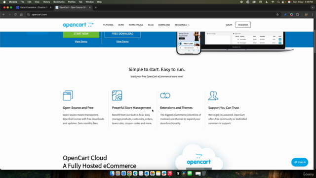Open the Features nav item
316x178 pixels.
coord(108,25)
